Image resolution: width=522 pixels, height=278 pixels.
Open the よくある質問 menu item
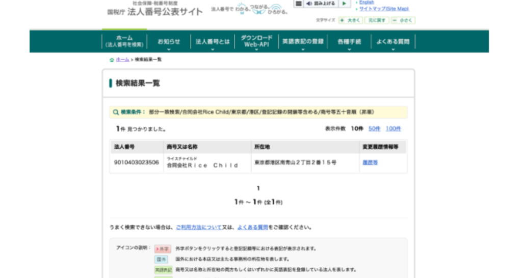[x=393, y=42]
